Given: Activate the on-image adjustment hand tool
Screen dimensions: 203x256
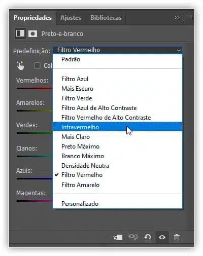Looking at the screenshot, I should 20,65.
